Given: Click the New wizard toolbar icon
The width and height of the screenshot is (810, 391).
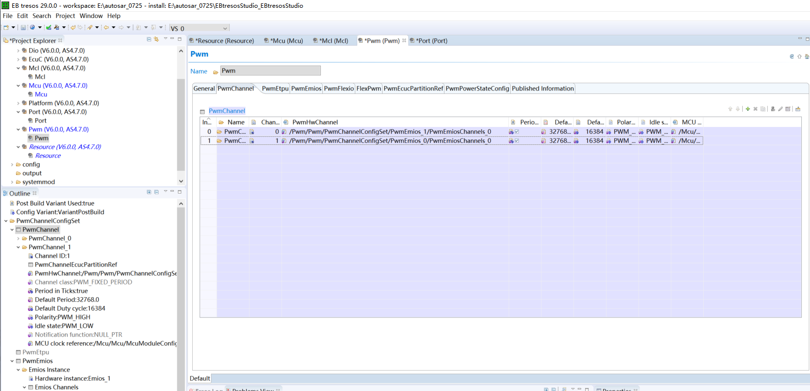Looking at the screenshot, I should (x=6, y=28).
